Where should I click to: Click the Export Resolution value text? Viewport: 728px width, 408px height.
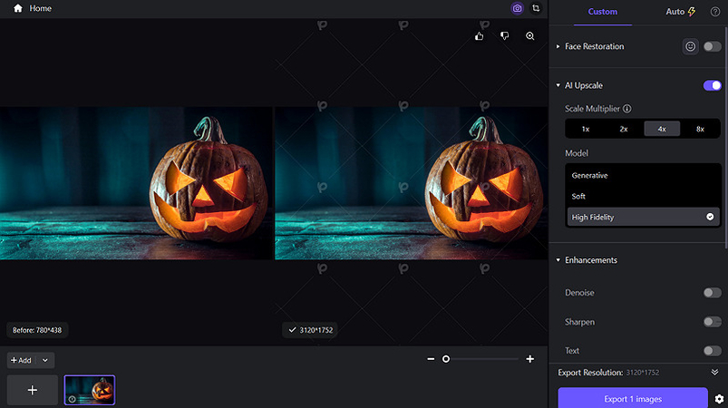[x=643, y=373]
